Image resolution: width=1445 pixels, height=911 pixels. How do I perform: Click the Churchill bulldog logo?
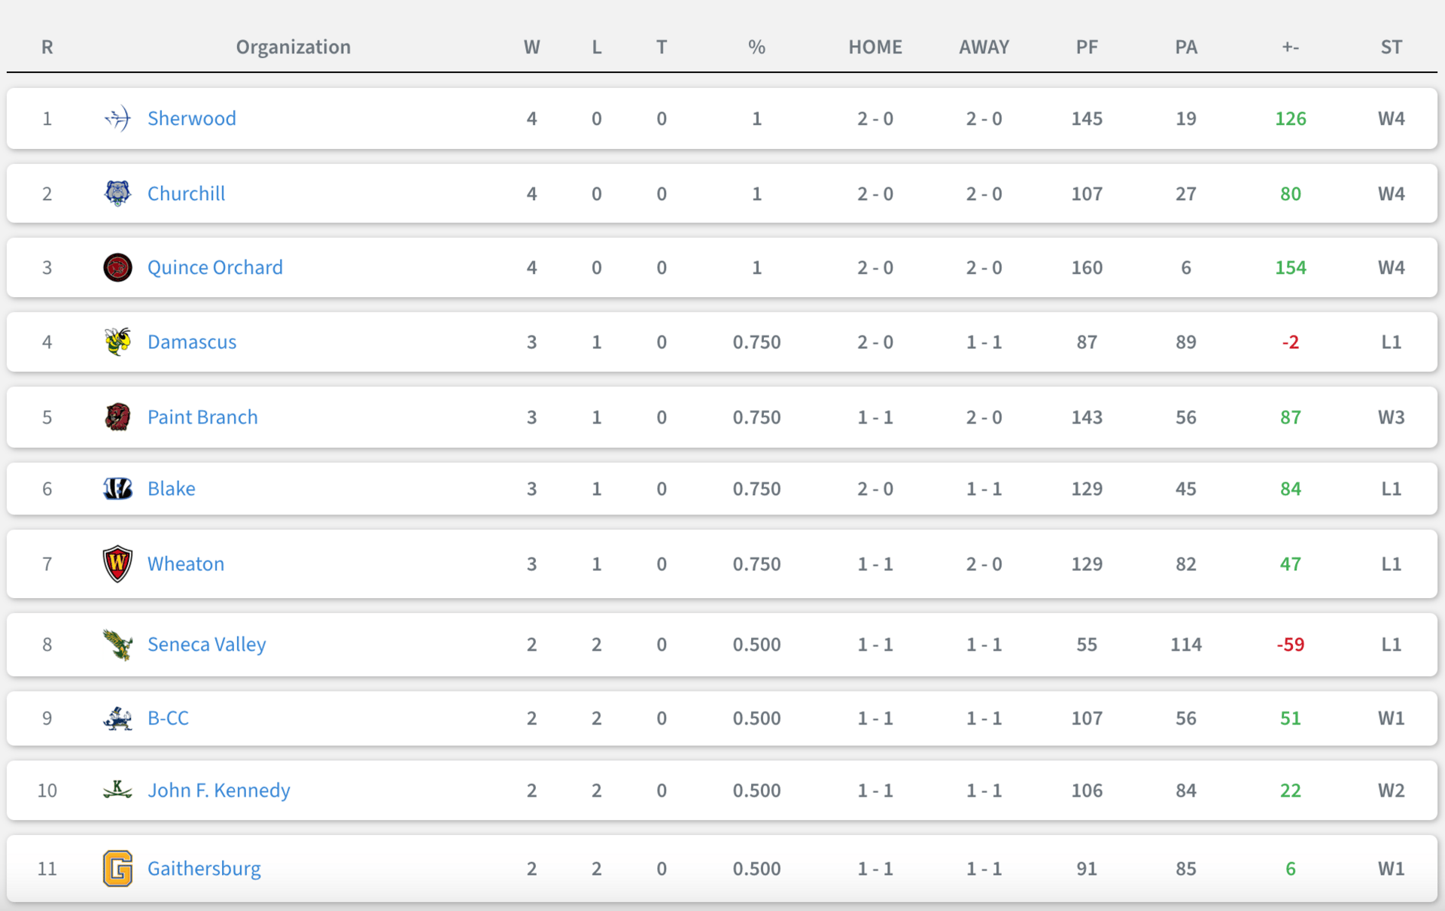pos(117,193)
